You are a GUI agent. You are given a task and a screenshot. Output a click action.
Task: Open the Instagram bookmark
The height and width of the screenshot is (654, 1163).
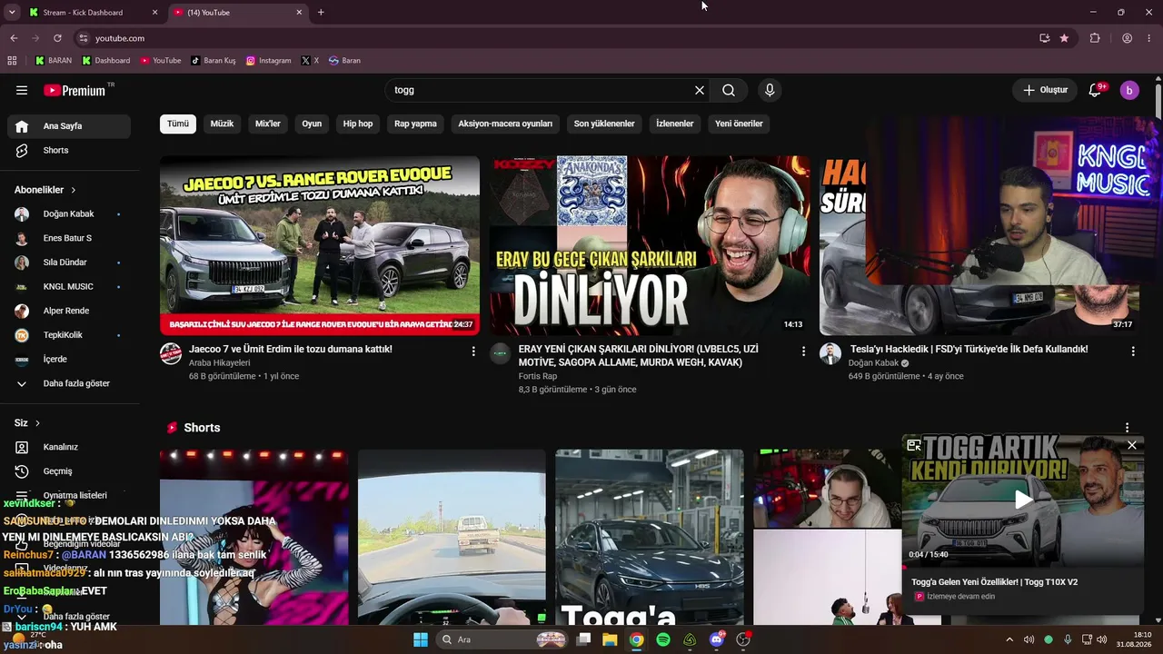click(x=269, y=61)
